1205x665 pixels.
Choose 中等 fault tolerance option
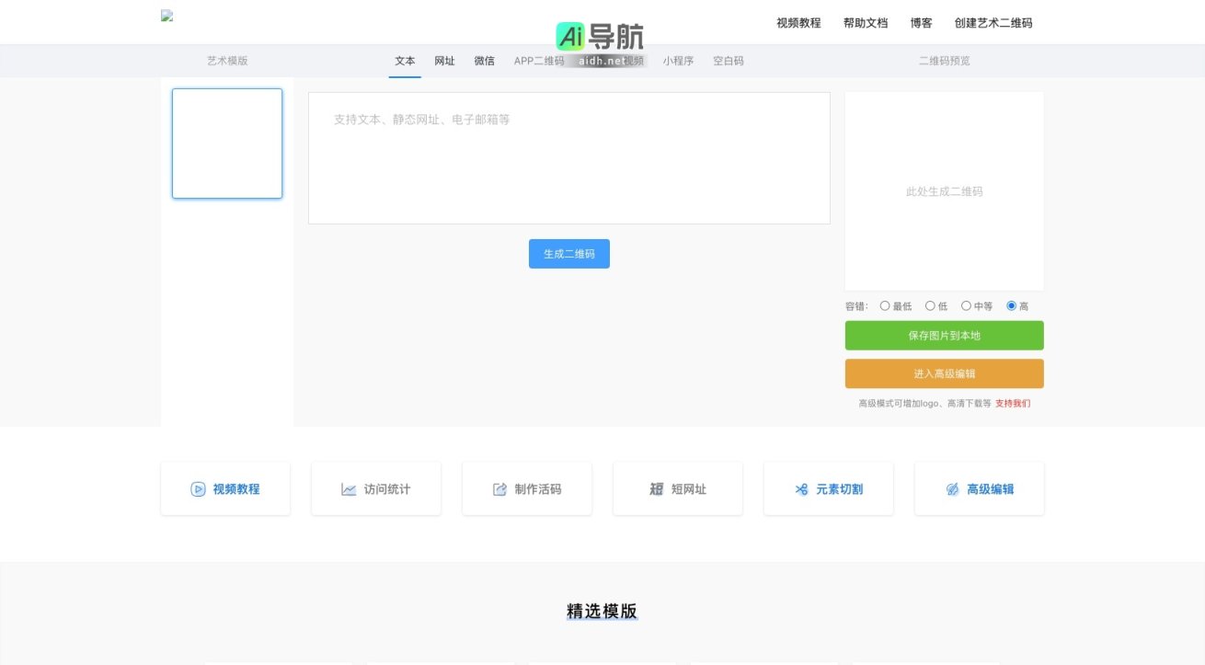point(966,305)
